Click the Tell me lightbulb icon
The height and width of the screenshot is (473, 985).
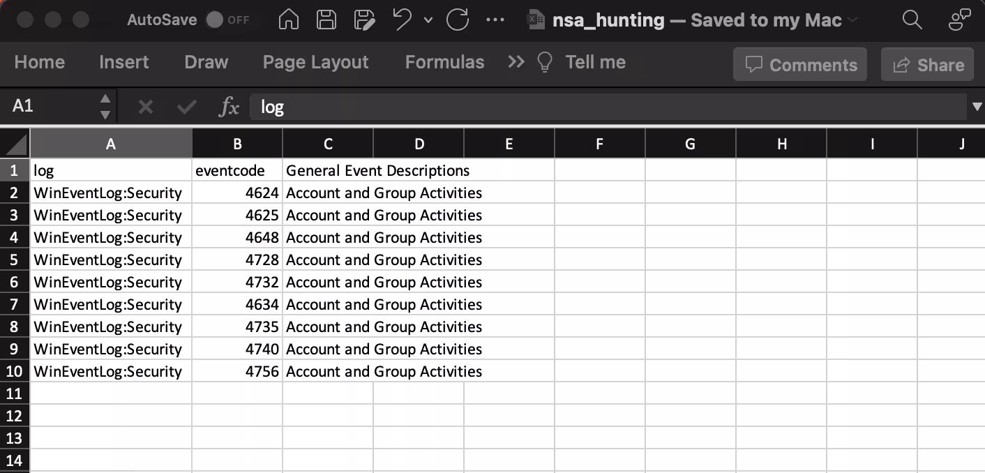545,63
